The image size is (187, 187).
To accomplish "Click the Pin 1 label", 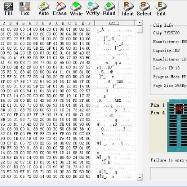I will tap(158, 105).
